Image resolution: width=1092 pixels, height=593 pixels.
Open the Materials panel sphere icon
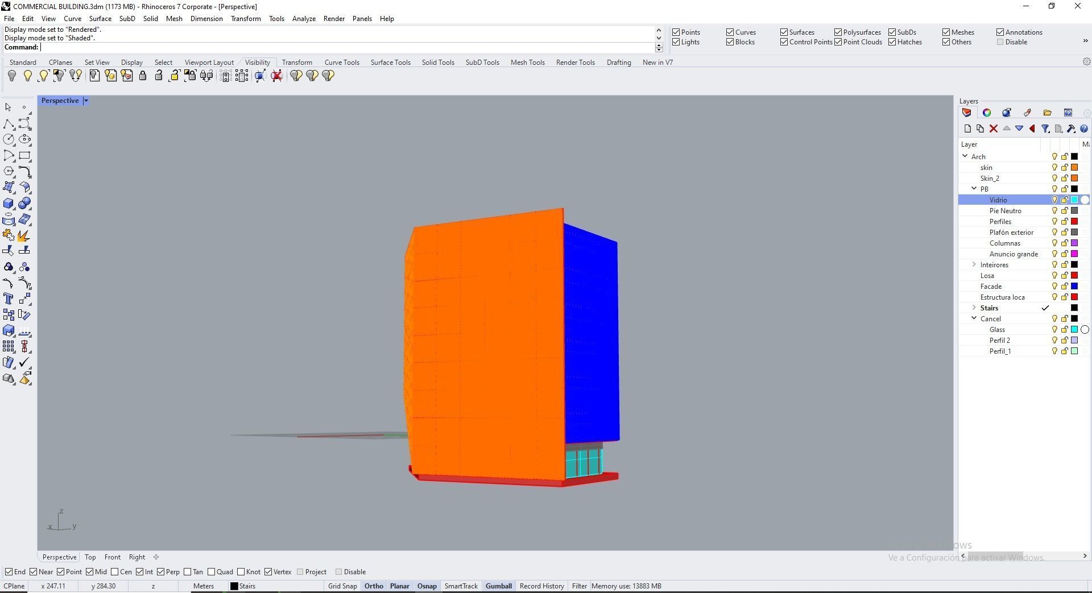(1007, 113)
